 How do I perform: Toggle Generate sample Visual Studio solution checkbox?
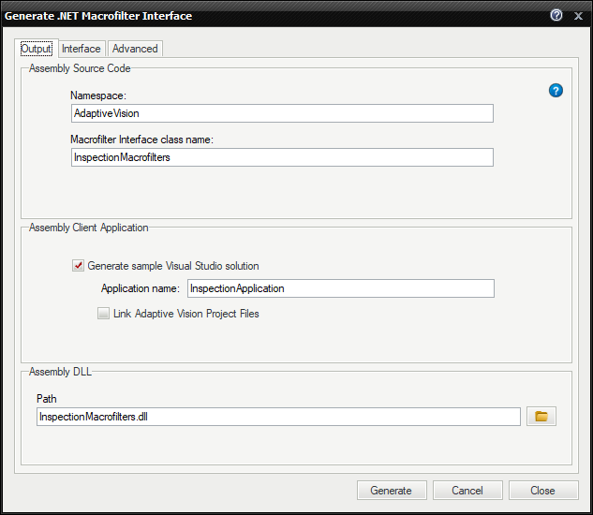click(x=78, y=266)
